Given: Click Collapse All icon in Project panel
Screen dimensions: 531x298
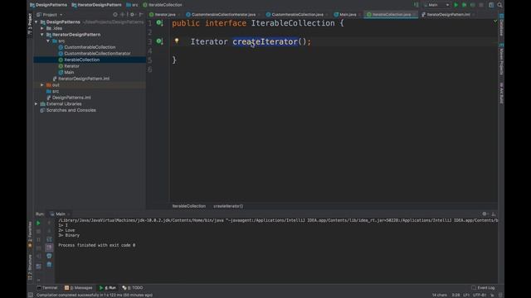Looking at the screenshot, I should pos(123,15).
